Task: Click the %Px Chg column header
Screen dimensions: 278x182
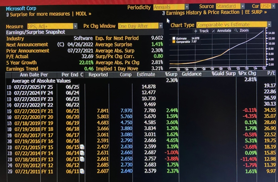Action: 247,73
